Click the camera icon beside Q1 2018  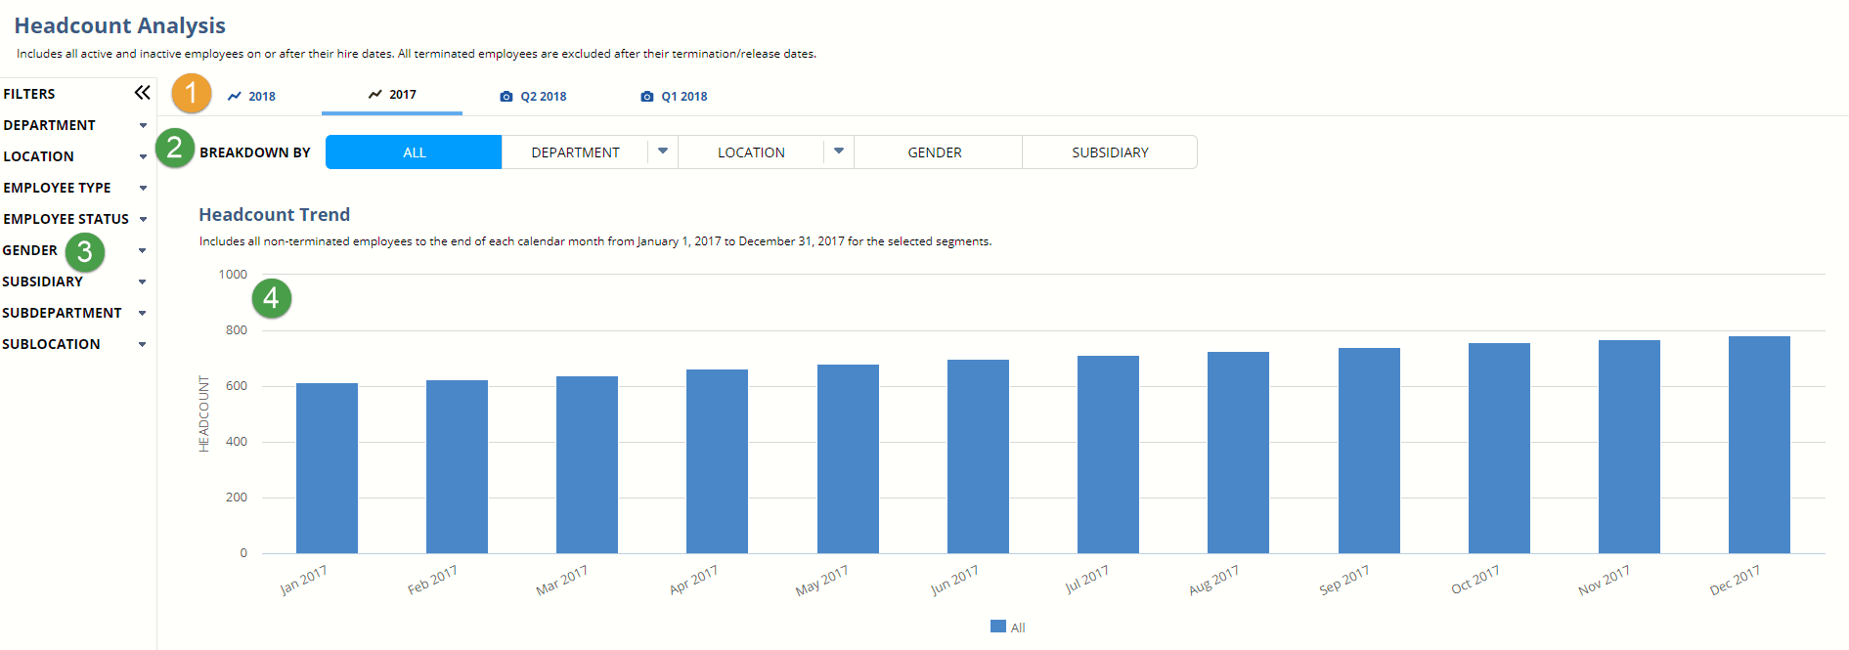[x=647, y=97]
